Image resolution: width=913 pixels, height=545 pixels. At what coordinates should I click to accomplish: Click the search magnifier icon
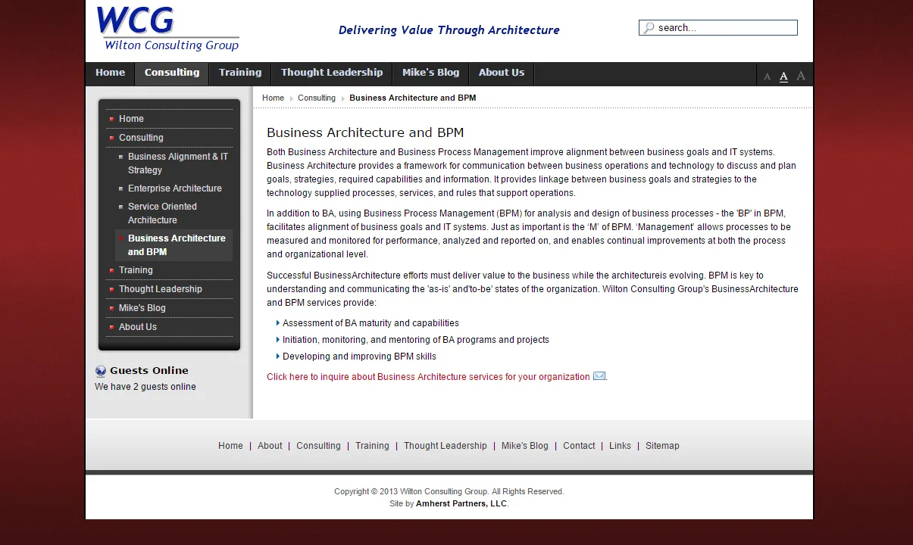(649, 28)
